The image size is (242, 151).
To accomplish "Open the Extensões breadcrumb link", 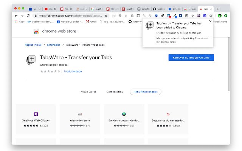I will coord(54,45).
